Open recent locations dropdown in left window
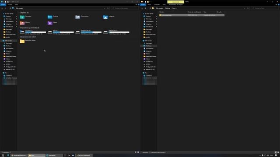This screenshot has height=157, width=280. tap(8, 8)
